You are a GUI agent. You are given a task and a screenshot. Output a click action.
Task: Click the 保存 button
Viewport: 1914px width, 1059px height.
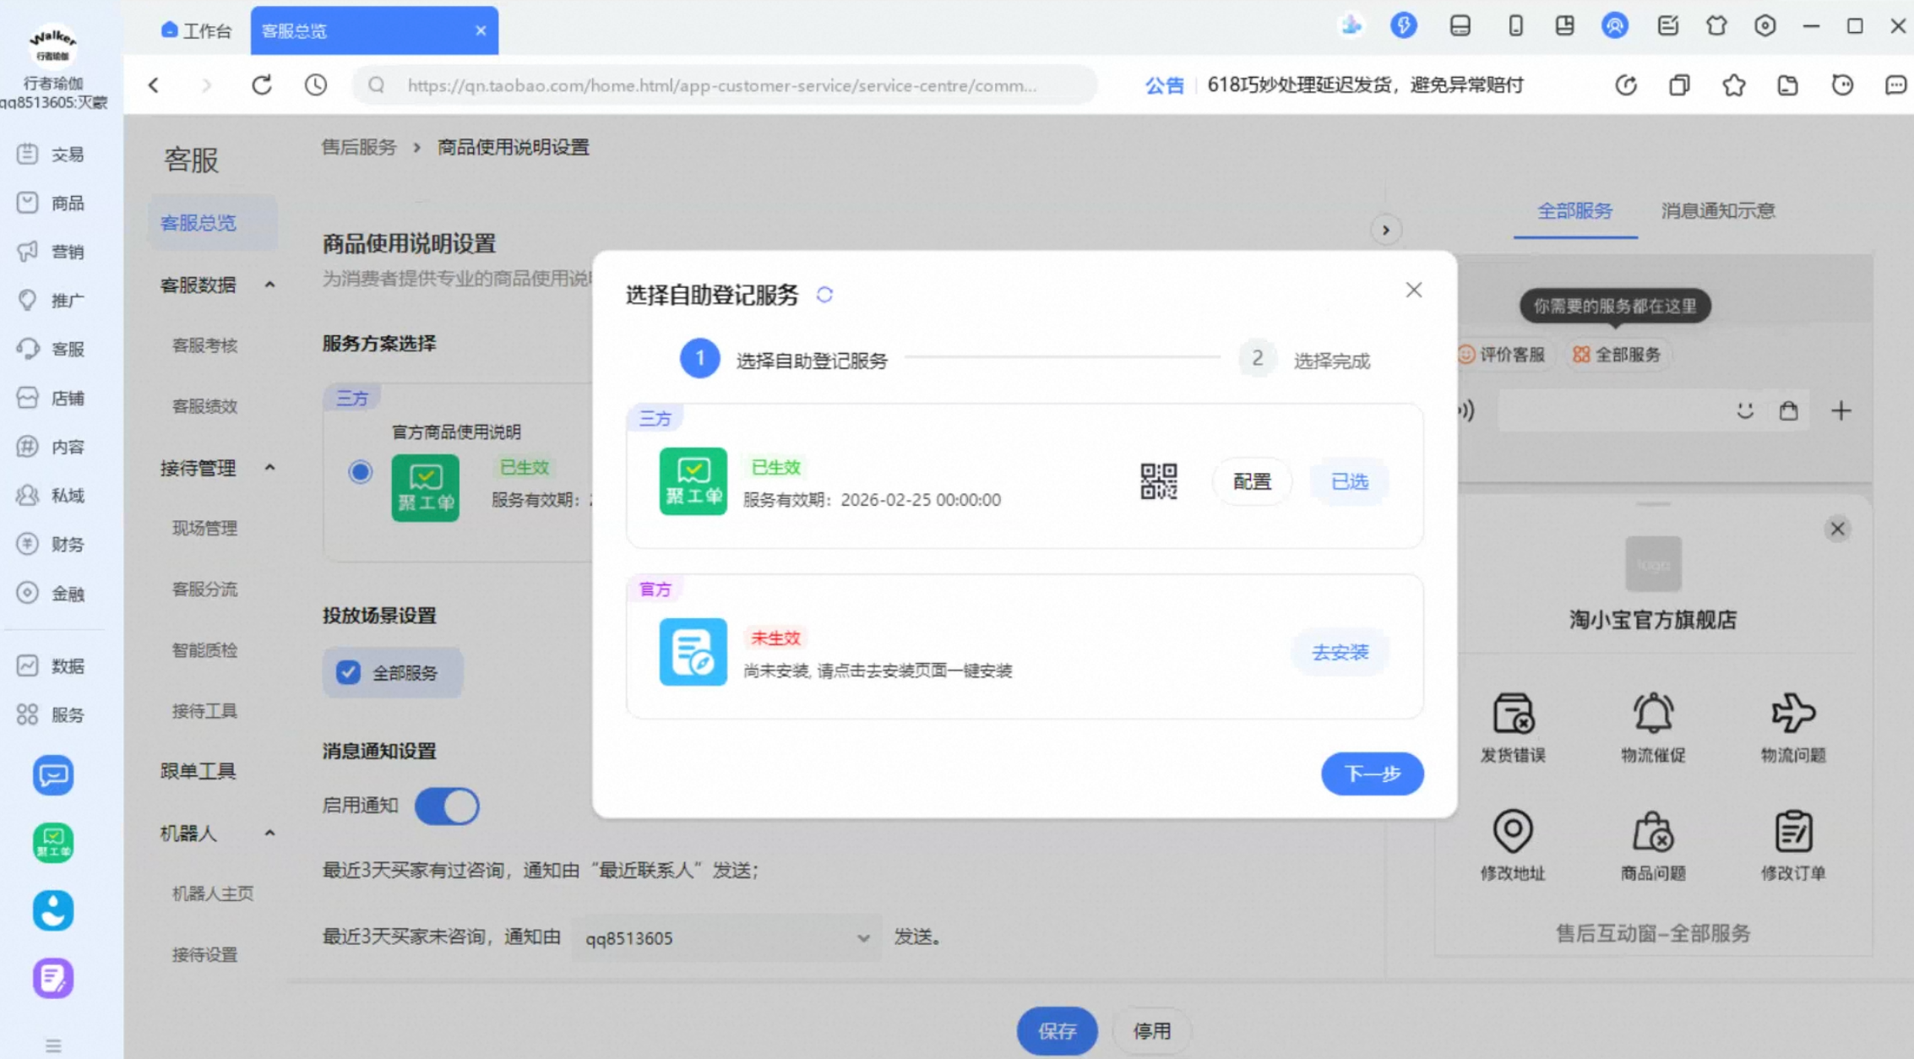click(x=1057, y=1031)
